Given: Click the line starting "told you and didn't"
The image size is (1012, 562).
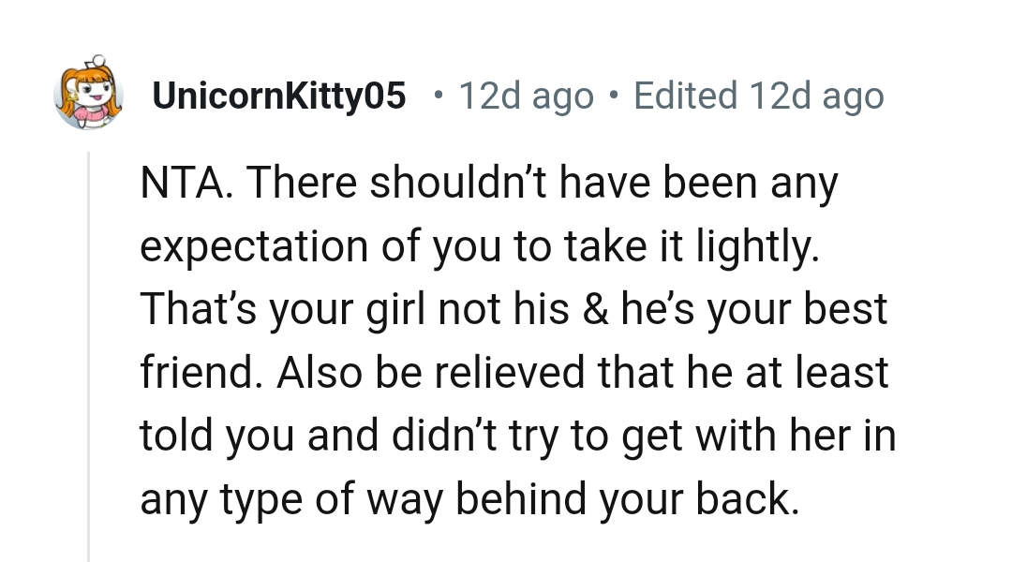Looking at the screenshot, I should 517,436.
